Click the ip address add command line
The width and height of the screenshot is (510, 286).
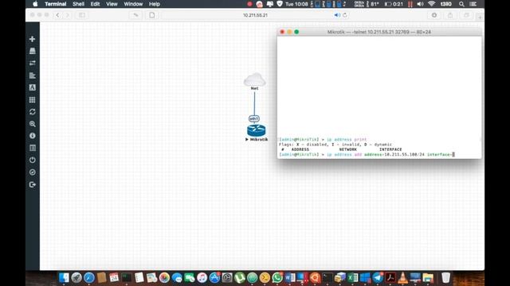click(367, 155)
